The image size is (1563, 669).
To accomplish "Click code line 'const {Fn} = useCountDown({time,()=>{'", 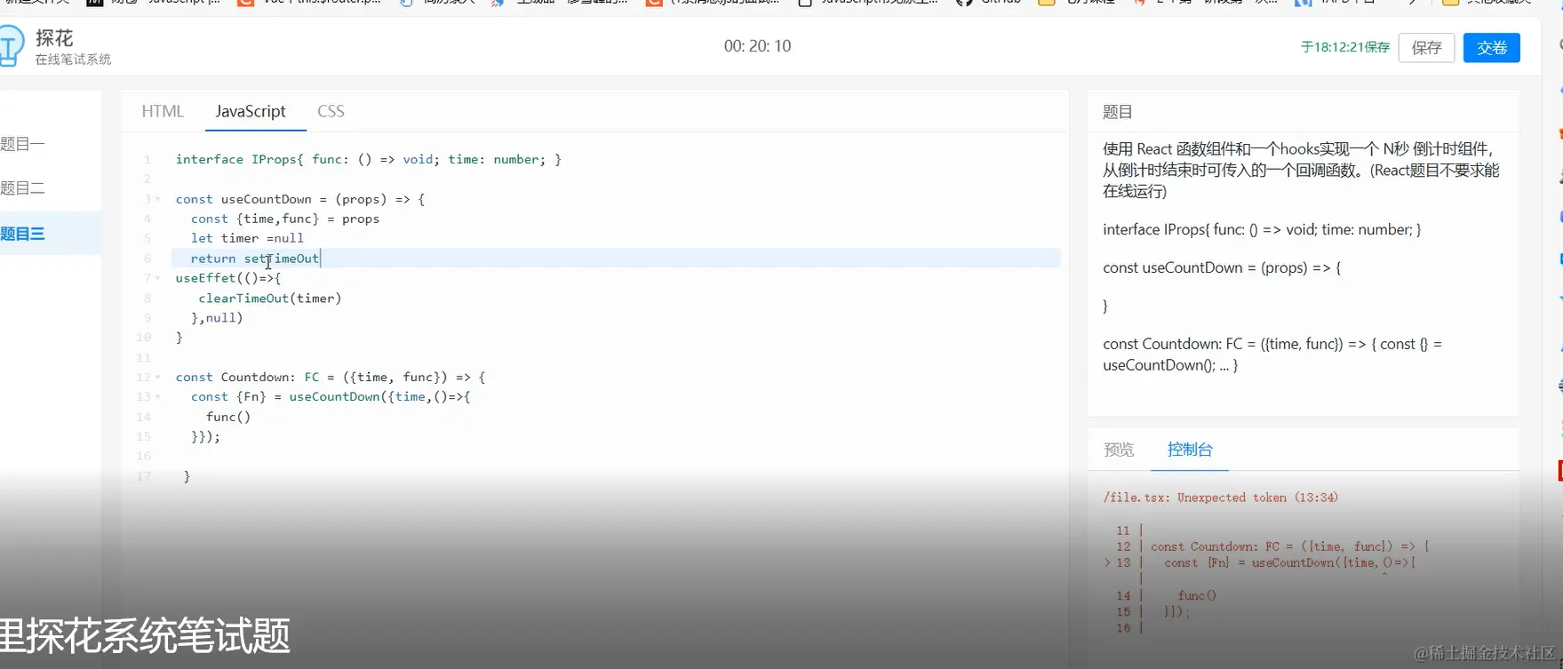I will 331,396.
